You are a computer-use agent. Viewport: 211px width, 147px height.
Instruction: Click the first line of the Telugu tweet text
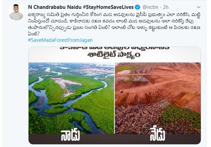click(x=114, y=15)
